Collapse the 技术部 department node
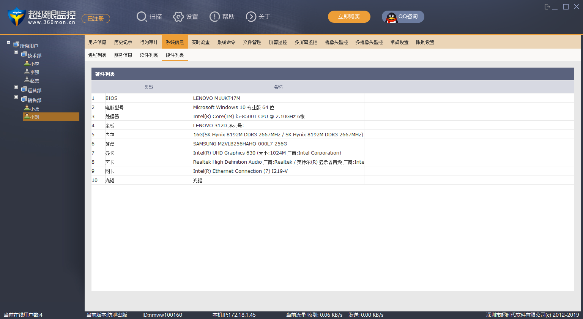Image resolution: width=583 pixels, height=319 pixels. pyautogui.click(x=16, y=52)
